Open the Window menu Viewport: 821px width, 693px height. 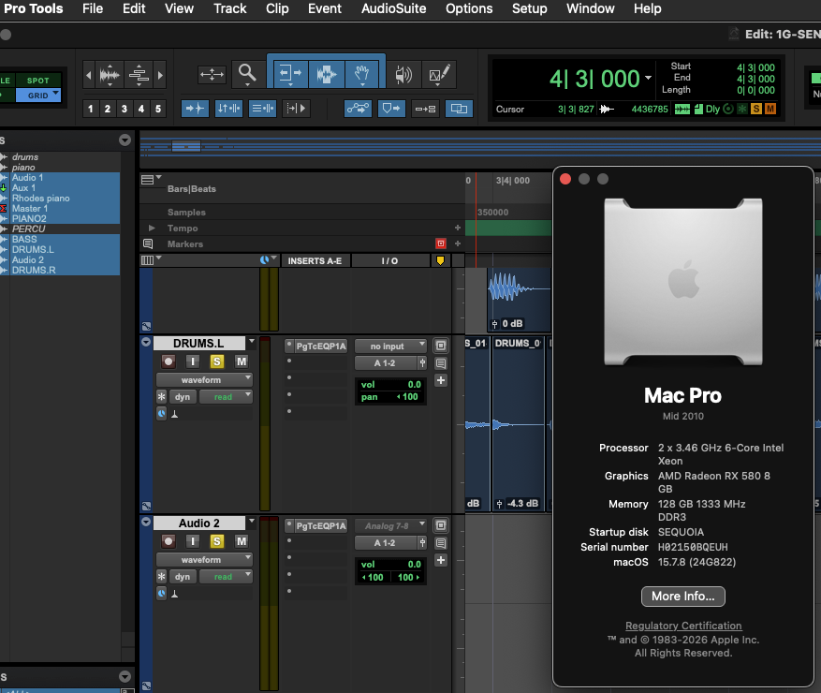pyautogui.click(x=590, y=9)
